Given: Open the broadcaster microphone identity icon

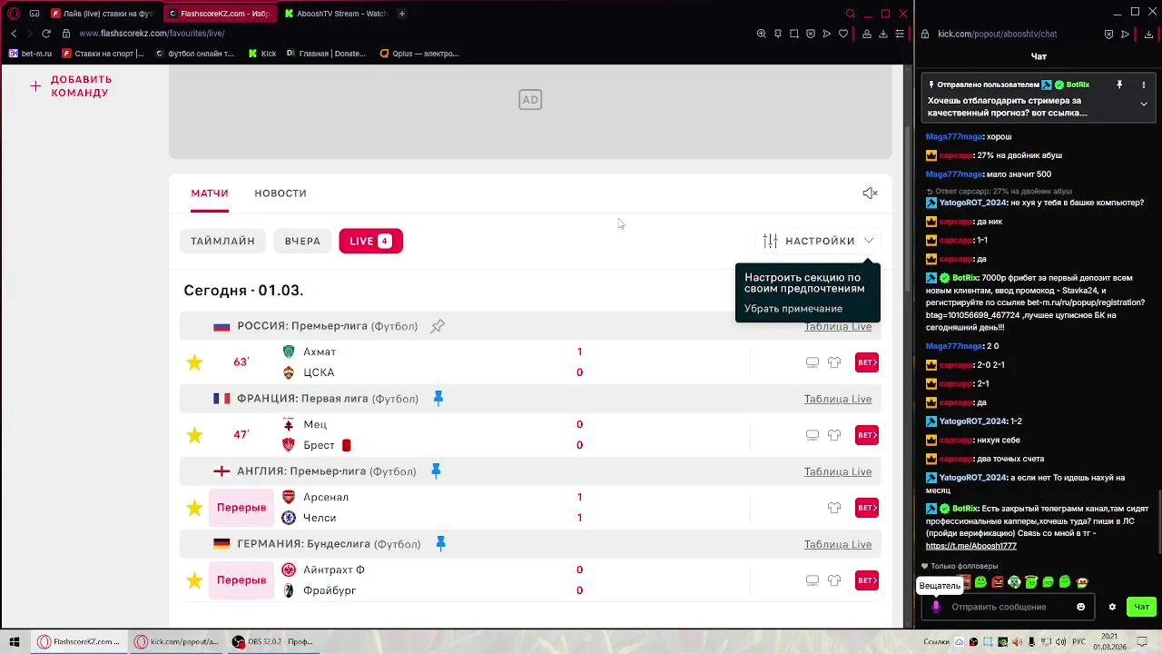Looking at the screenshot, I should (x=936, y=607).
